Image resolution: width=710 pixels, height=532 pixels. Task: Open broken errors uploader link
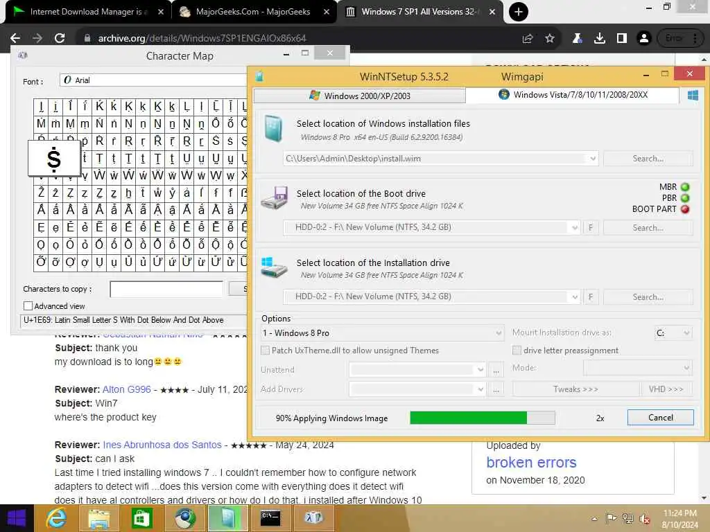531,463
